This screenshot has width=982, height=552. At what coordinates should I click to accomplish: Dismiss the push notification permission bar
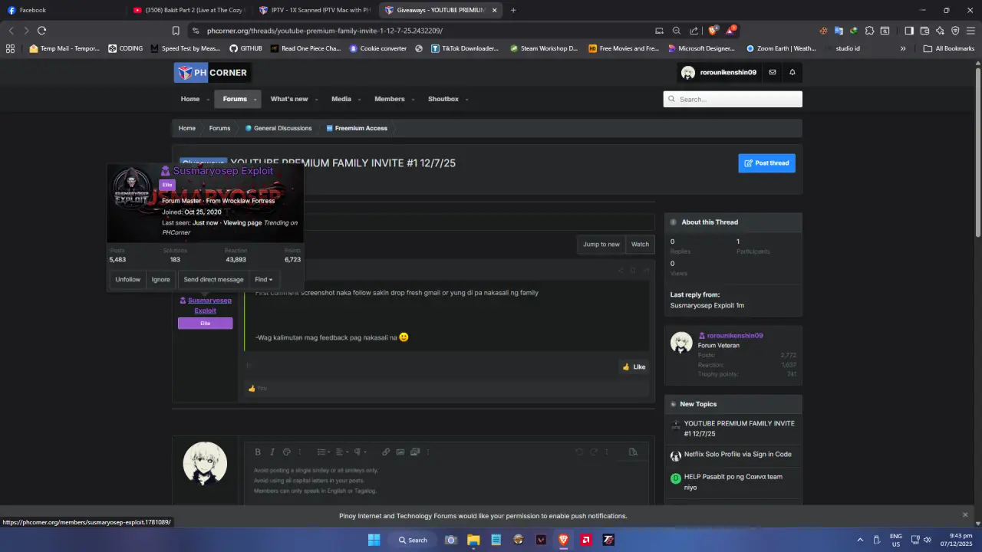[965, 514]
